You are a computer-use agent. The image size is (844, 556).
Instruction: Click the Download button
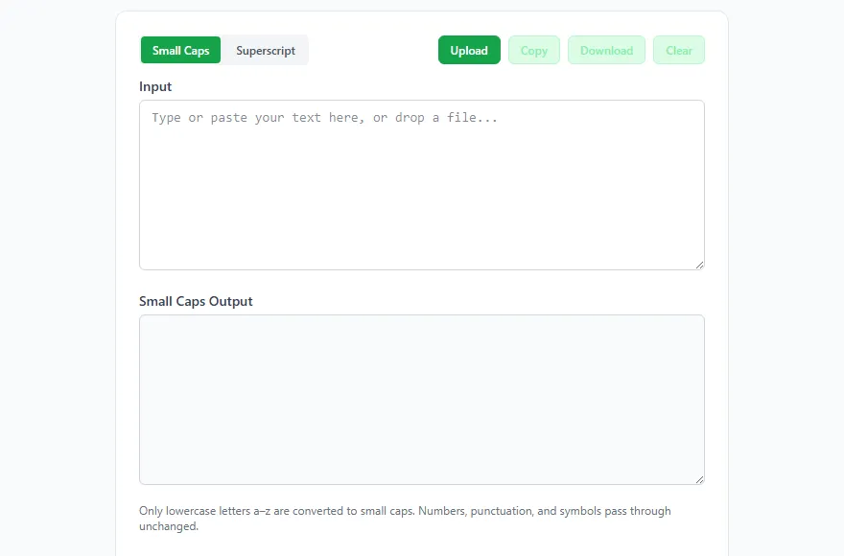(x=606, y=51)
